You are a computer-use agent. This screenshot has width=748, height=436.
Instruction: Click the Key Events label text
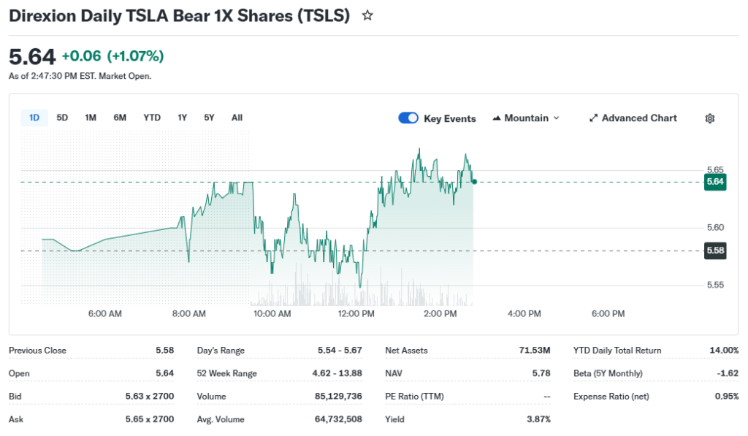tap(450, 119)
